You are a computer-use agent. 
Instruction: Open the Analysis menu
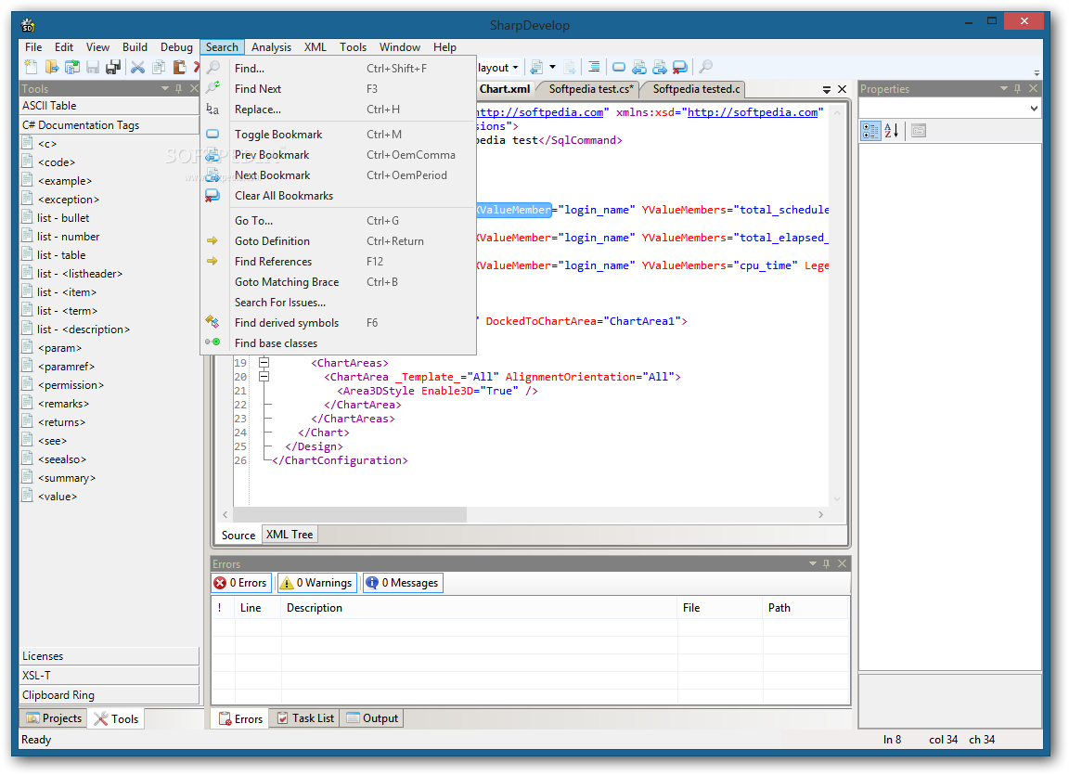(x=271, y=47)
